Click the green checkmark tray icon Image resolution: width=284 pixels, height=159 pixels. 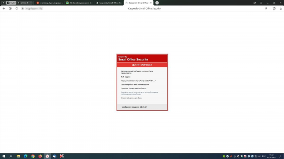click(224, 156)
